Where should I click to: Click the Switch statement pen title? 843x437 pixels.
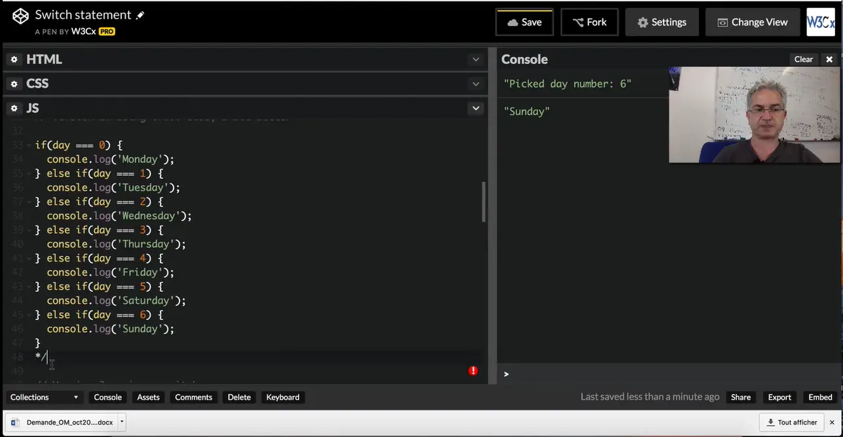(x=83, y=15)
